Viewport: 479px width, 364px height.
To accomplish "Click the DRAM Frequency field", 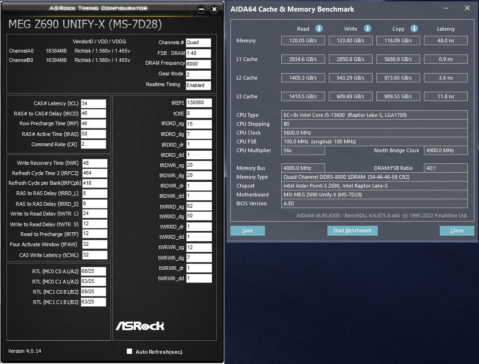I will click(x=198, y=64).
